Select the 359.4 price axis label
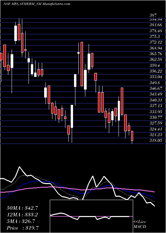The height and width of the screenshot is (233, 166). pyautogui.click(x=154, y=65)
